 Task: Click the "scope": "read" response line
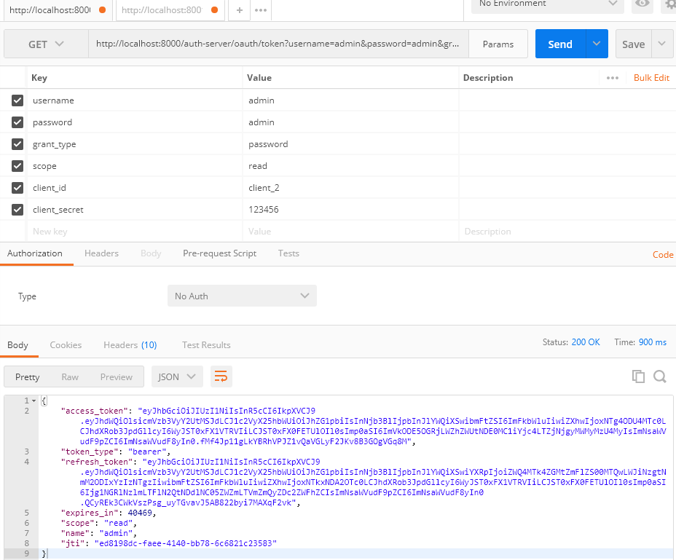(99, 523)
